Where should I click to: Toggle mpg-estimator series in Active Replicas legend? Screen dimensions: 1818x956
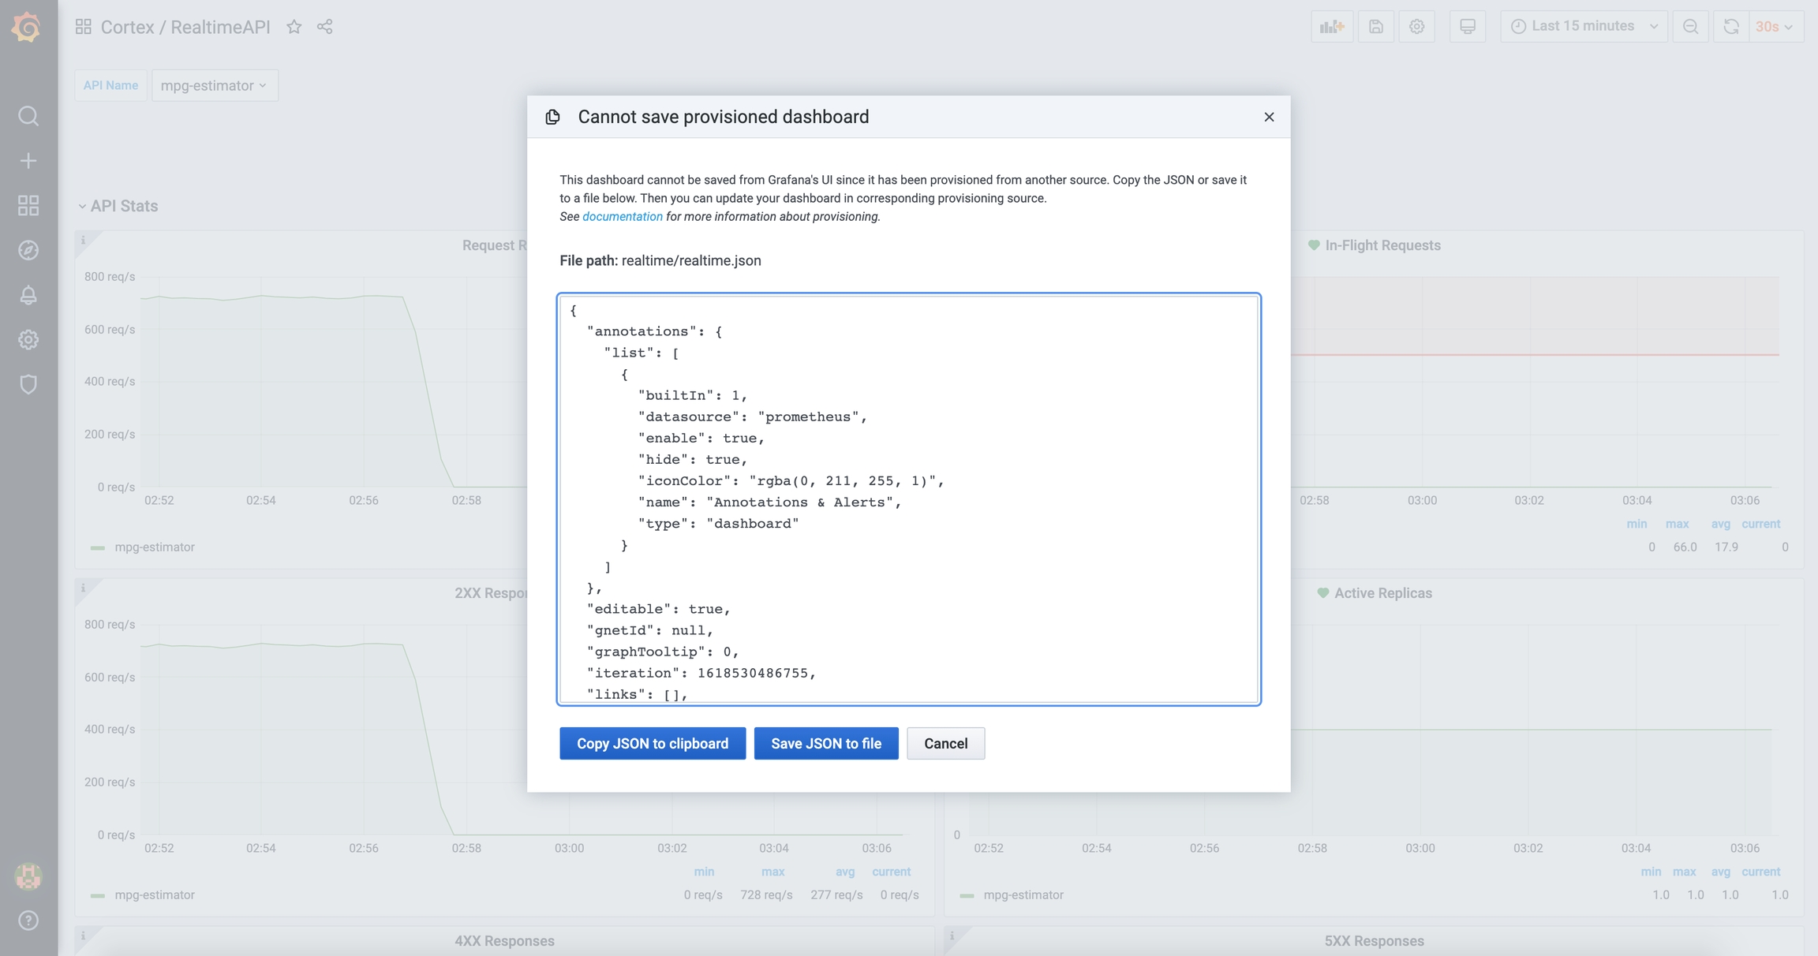1023,894
